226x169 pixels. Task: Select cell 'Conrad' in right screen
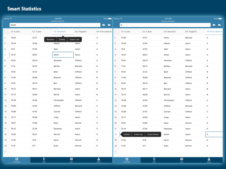pos(173,112)
